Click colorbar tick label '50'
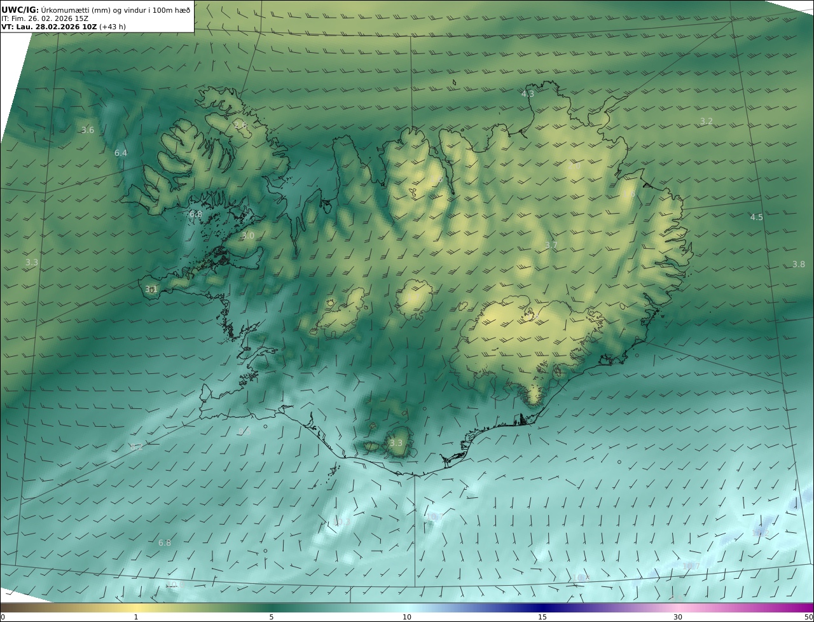 809,617
